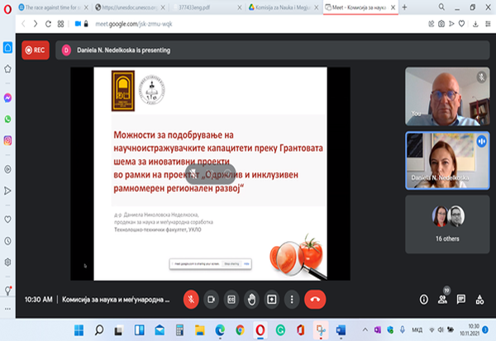Toggle the camera on or off
This screenshot has height=341, width=496.
point(212,298)
